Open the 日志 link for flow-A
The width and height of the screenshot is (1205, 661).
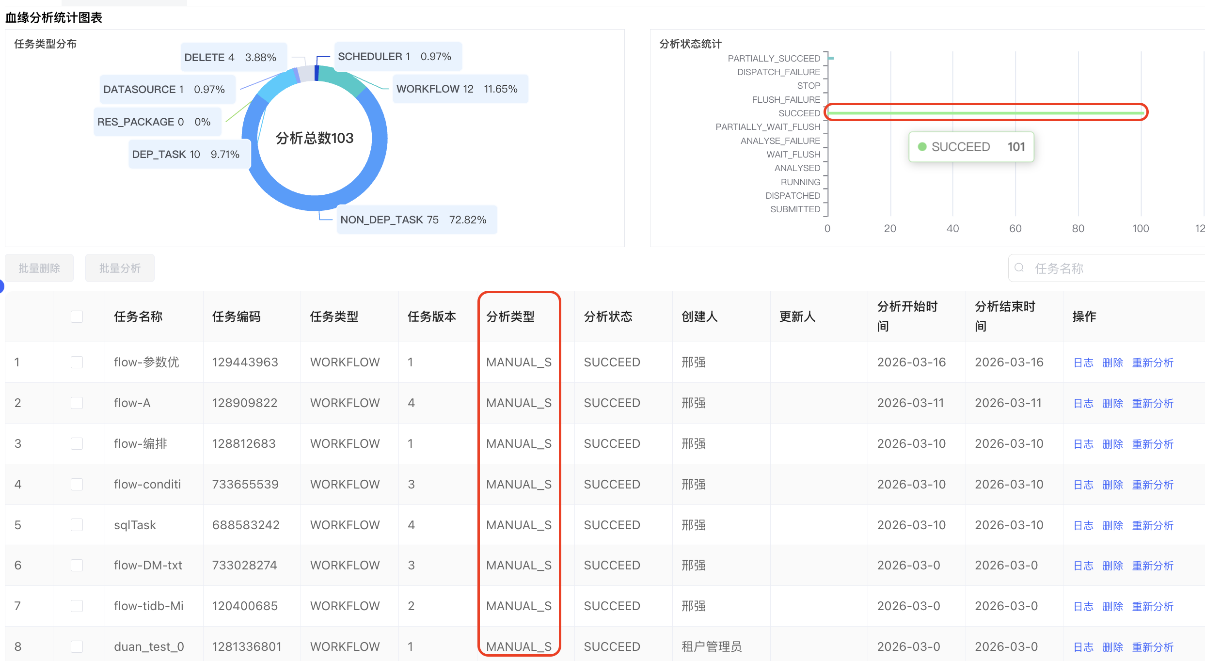click(1083, 403)
